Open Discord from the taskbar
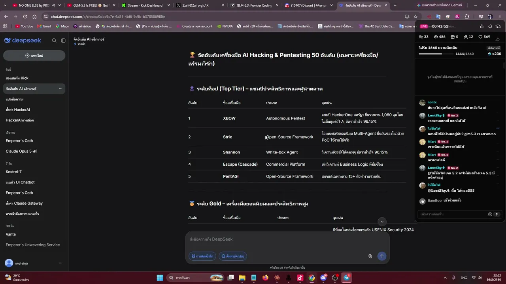 pos(323,278)
